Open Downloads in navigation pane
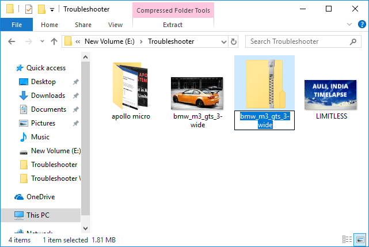The height and width of the screenshot is (247, 369). [x=48, y=96]
